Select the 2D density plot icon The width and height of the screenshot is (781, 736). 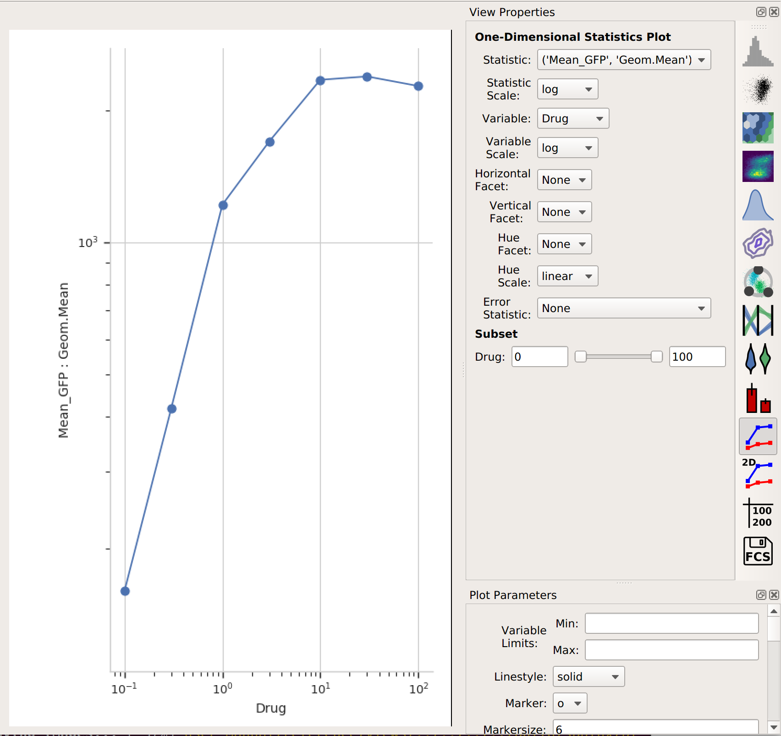pos(758,166)
